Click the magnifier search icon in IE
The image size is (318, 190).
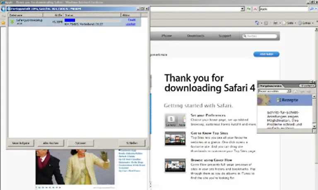[312, 9]
